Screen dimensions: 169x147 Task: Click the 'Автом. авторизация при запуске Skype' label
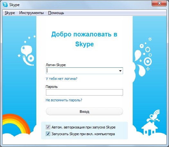84,127
